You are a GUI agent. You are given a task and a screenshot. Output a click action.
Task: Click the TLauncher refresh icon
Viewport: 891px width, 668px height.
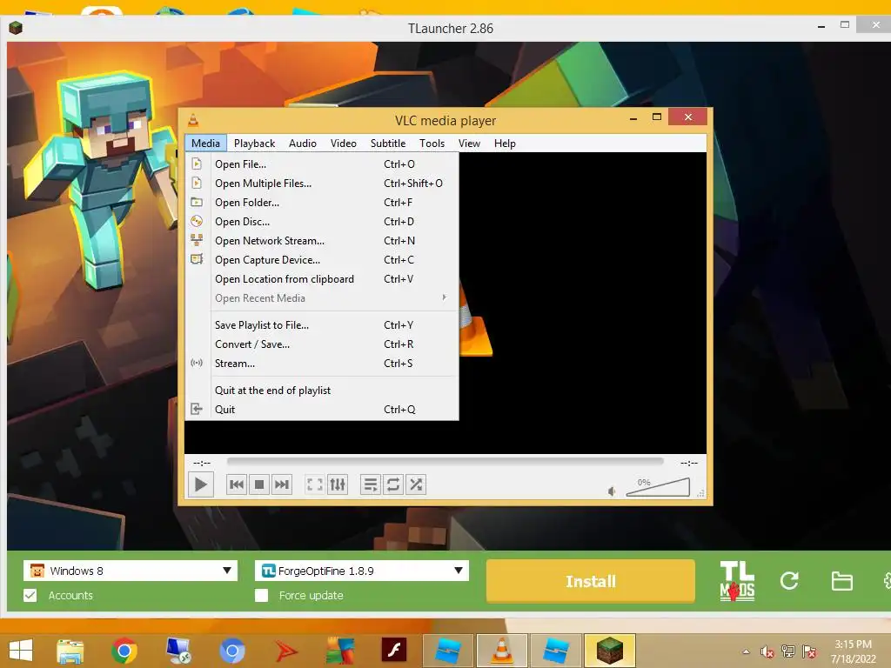pyautogui.click(x=789, y=580)
